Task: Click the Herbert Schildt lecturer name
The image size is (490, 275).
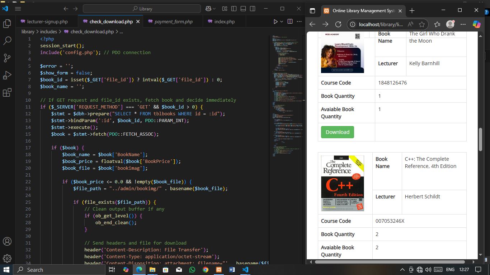Action: click(422, 197)
